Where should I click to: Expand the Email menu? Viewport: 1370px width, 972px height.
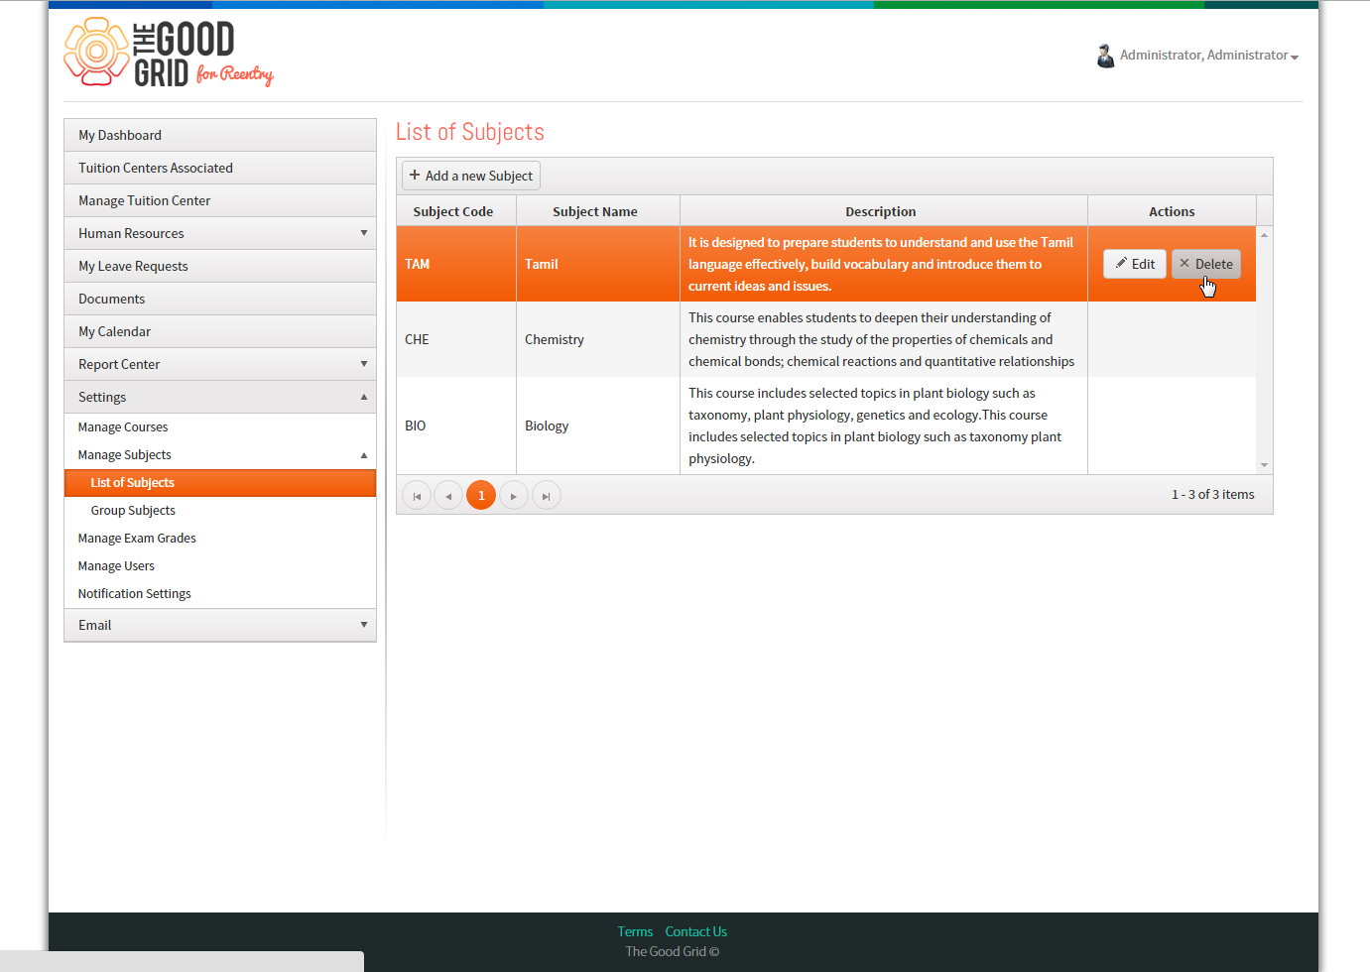[220, 625]
